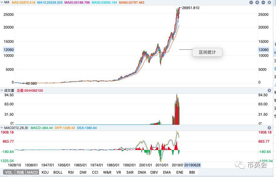Show the SAR indicator
The width and height of the screenshot is (276, 177).
coord(130,172)
